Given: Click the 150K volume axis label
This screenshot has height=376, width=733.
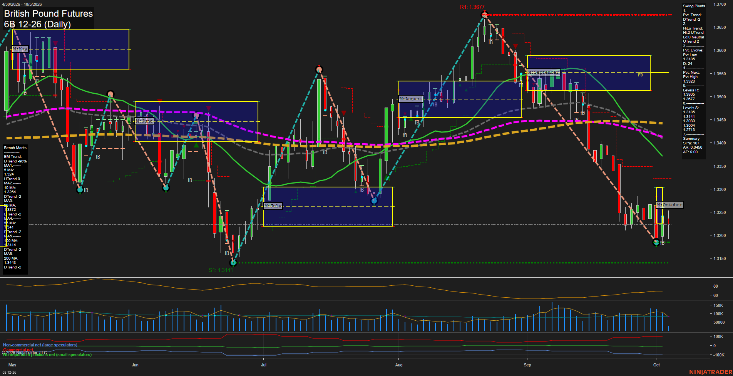Looking at the screenshot, I should pos(718,305).
